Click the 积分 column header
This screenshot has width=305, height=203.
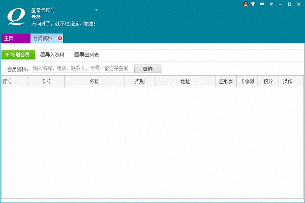tap(268, 82)
